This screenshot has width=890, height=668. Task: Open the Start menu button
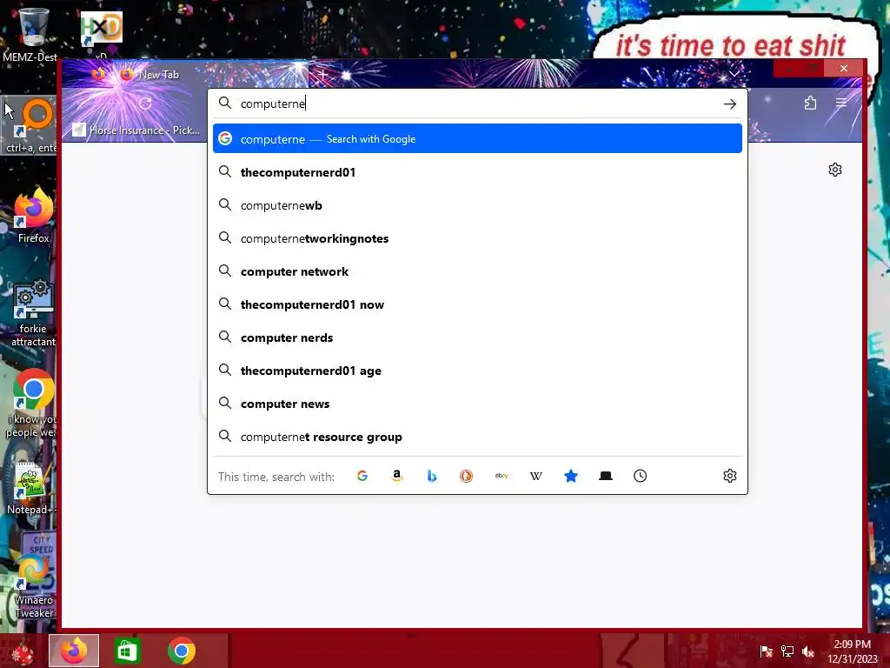[23, 651]
